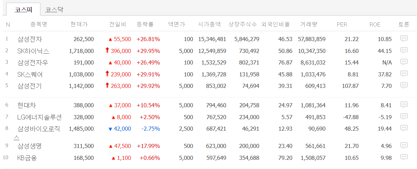Screen dimensions: 417x169
Task: Click the 상장주식수 column header
Action: 243,24
